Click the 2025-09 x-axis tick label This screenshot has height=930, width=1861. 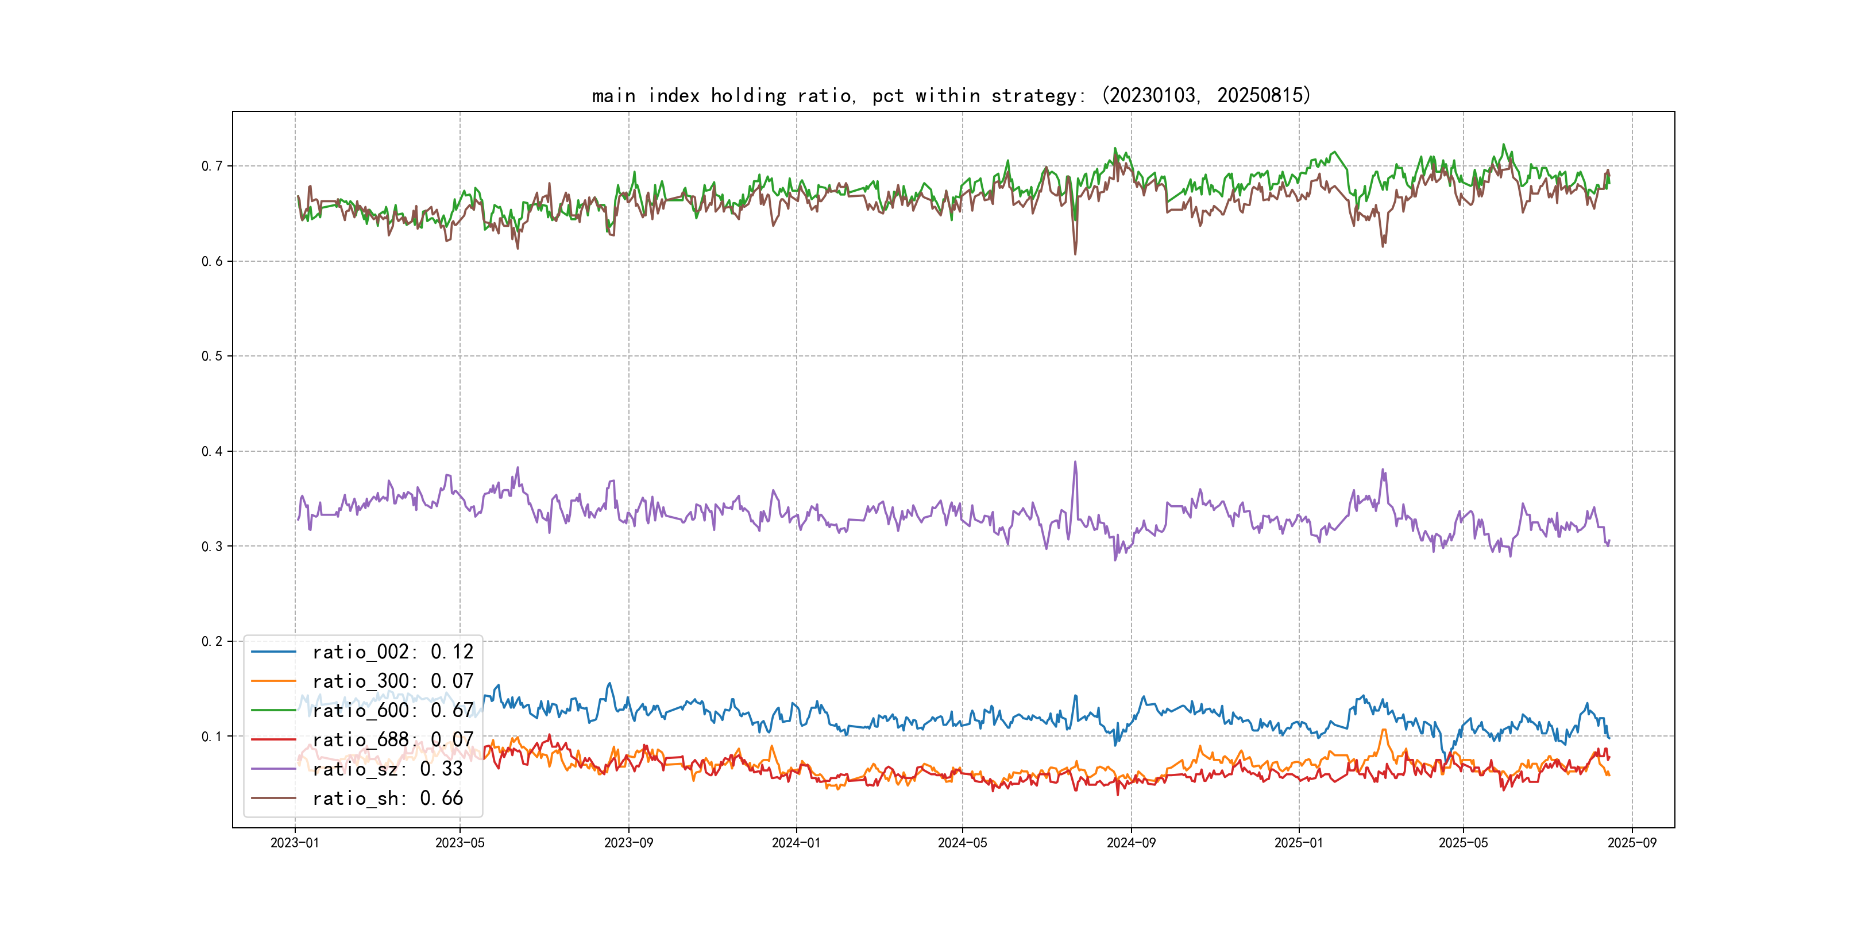(x=1631, y=843)
